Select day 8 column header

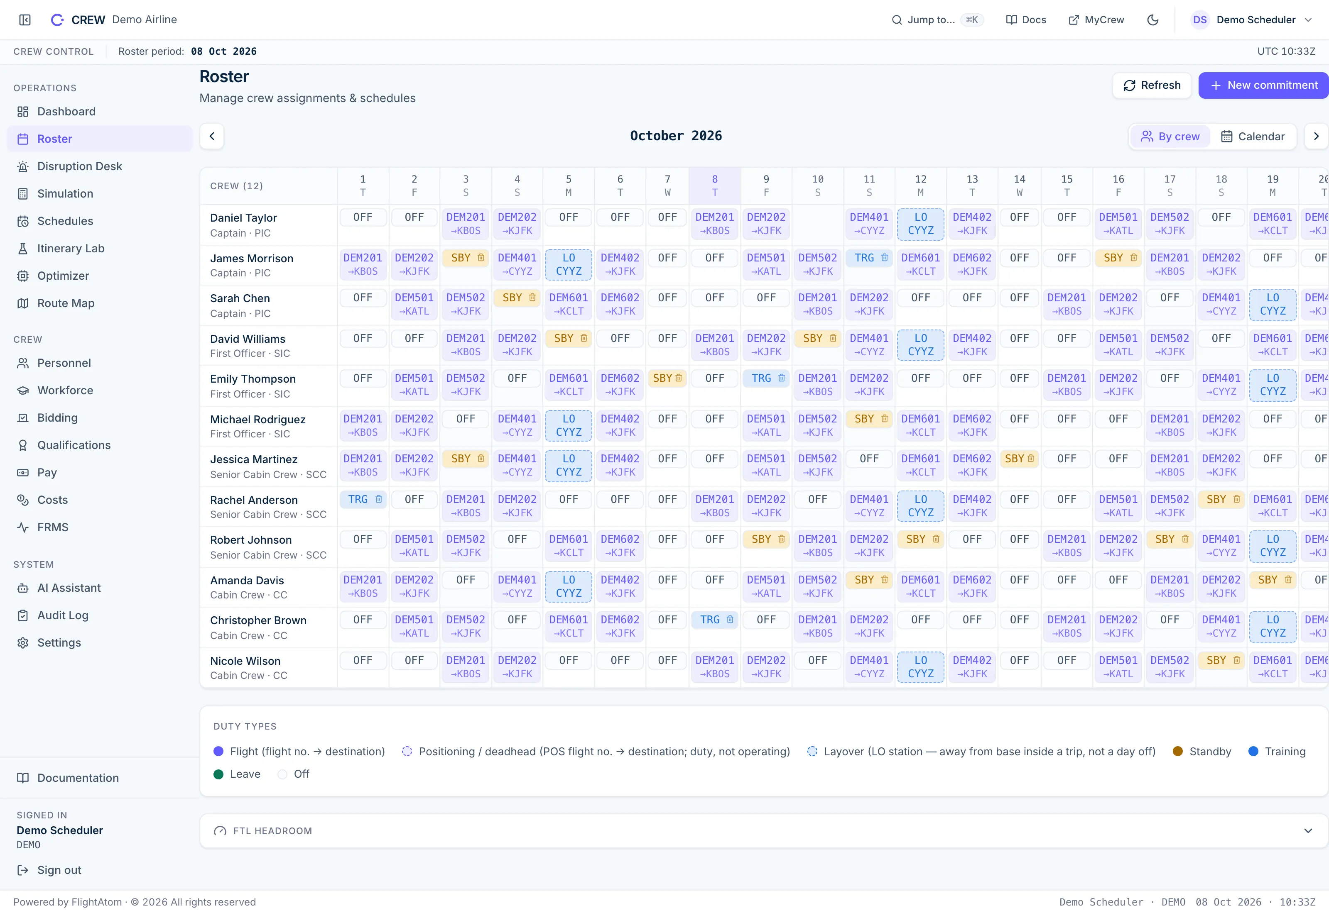coord(715,186)
